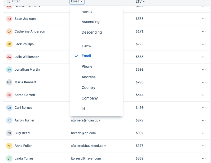Open more options for Linda Torres

(x=204, y=159)
